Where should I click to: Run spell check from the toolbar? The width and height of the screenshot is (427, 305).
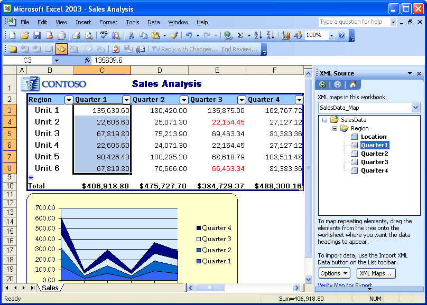click(104, 35)
